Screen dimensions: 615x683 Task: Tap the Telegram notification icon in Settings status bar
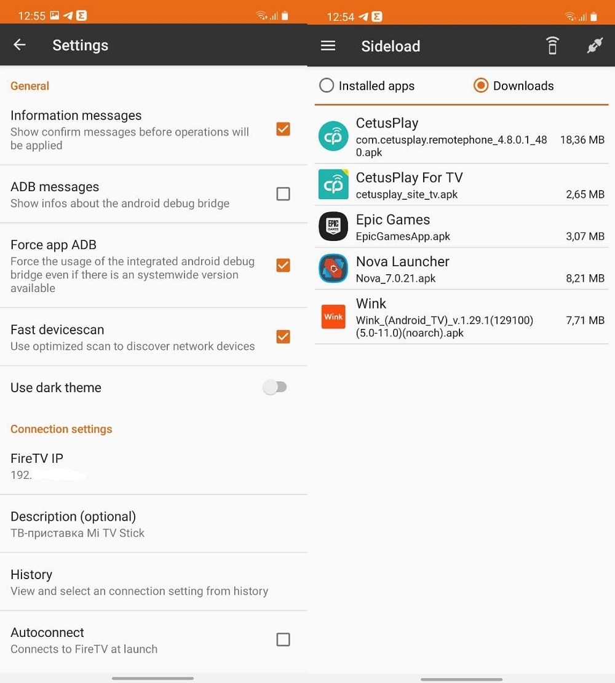coord(68,16)
